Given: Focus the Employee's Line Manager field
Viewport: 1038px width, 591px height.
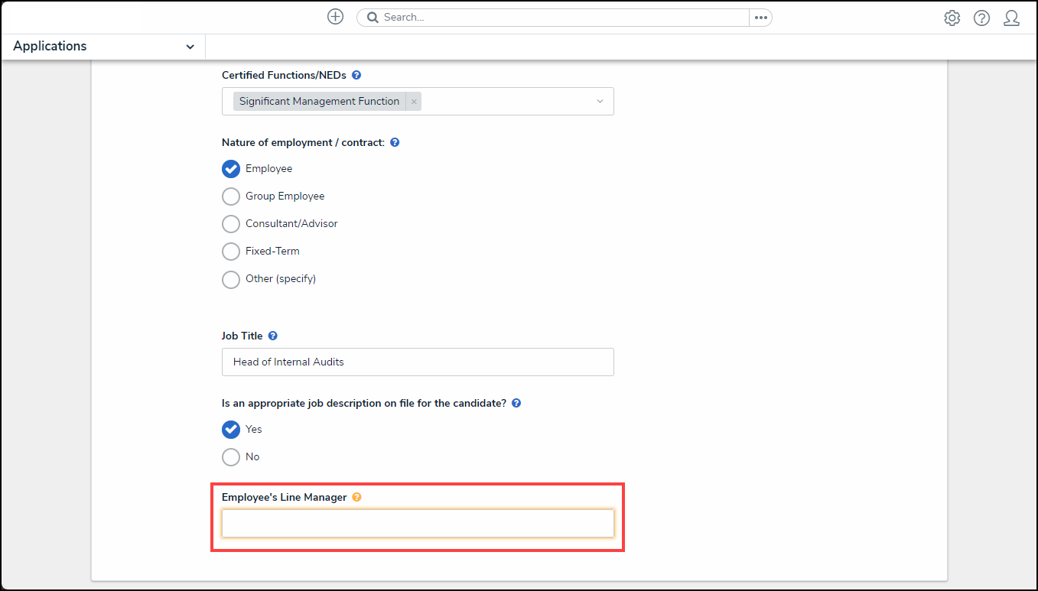Looking at the screenshot, I should pyautogui.click(x=418, y=524).
